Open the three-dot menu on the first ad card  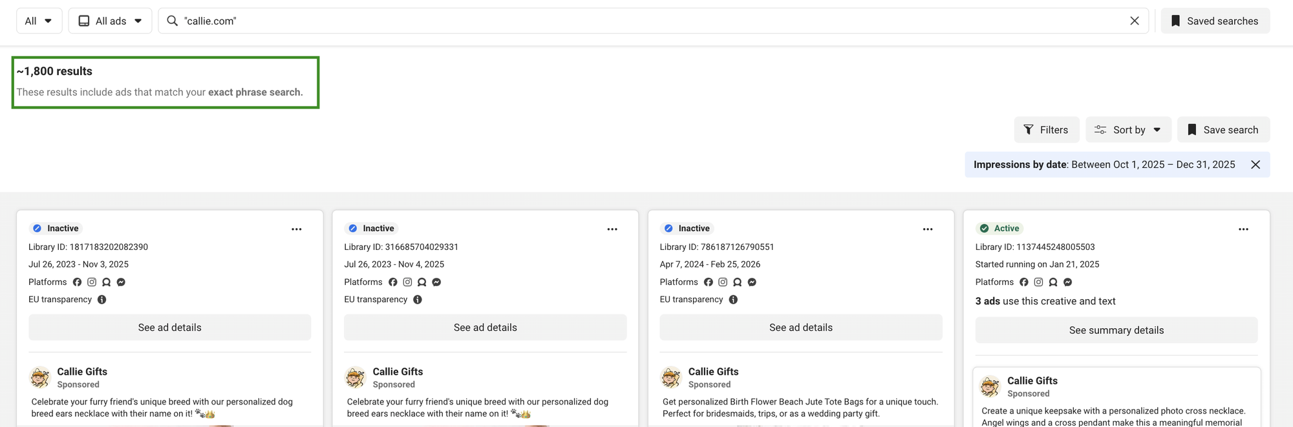pos(296,229)
